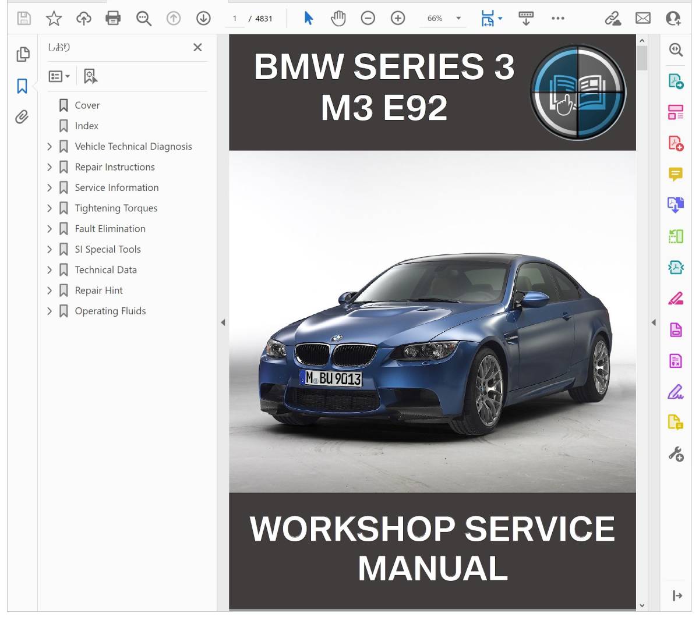
Task: Open the green Organize Pages tool
Action: (676, 236)
